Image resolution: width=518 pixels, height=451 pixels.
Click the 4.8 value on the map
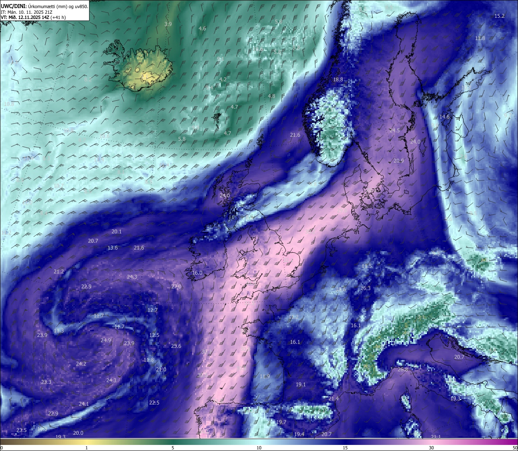coord(272,96)
